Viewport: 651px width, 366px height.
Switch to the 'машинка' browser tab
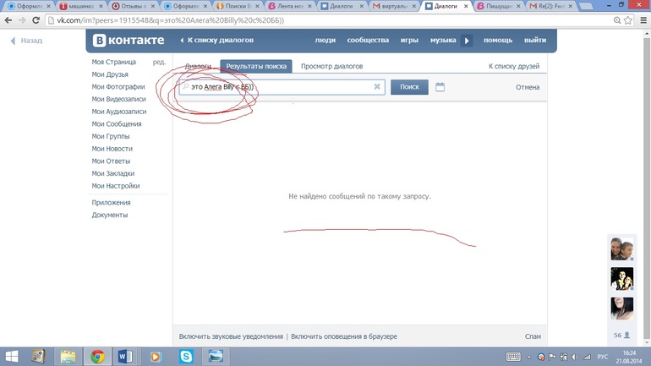(81, 6)
